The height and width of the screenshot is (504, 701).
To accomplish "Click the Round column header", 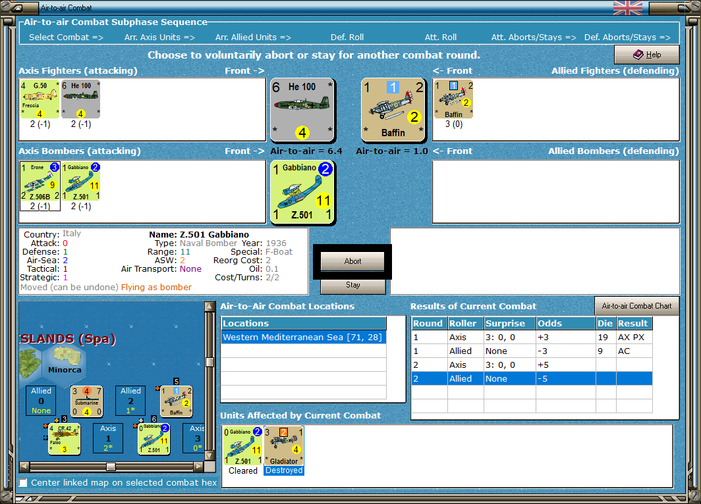I will tap(429, 323).
